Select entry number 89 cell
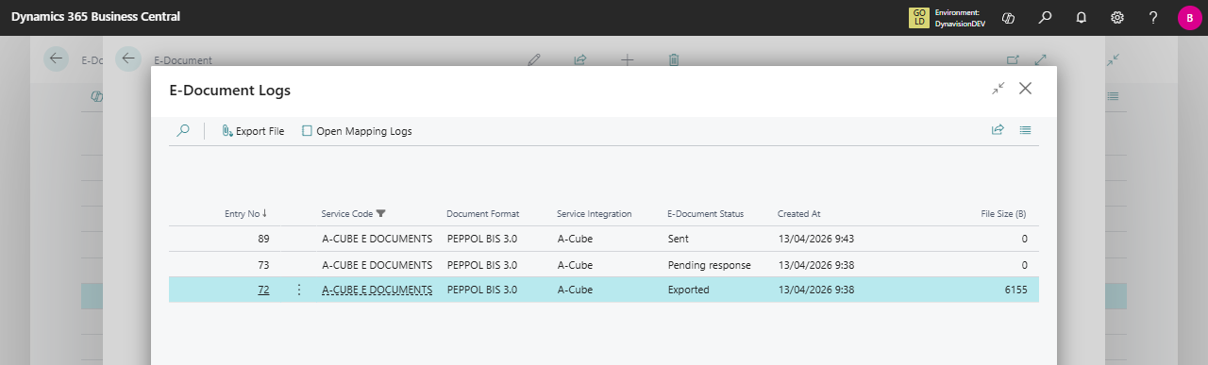 pos(263,239)
